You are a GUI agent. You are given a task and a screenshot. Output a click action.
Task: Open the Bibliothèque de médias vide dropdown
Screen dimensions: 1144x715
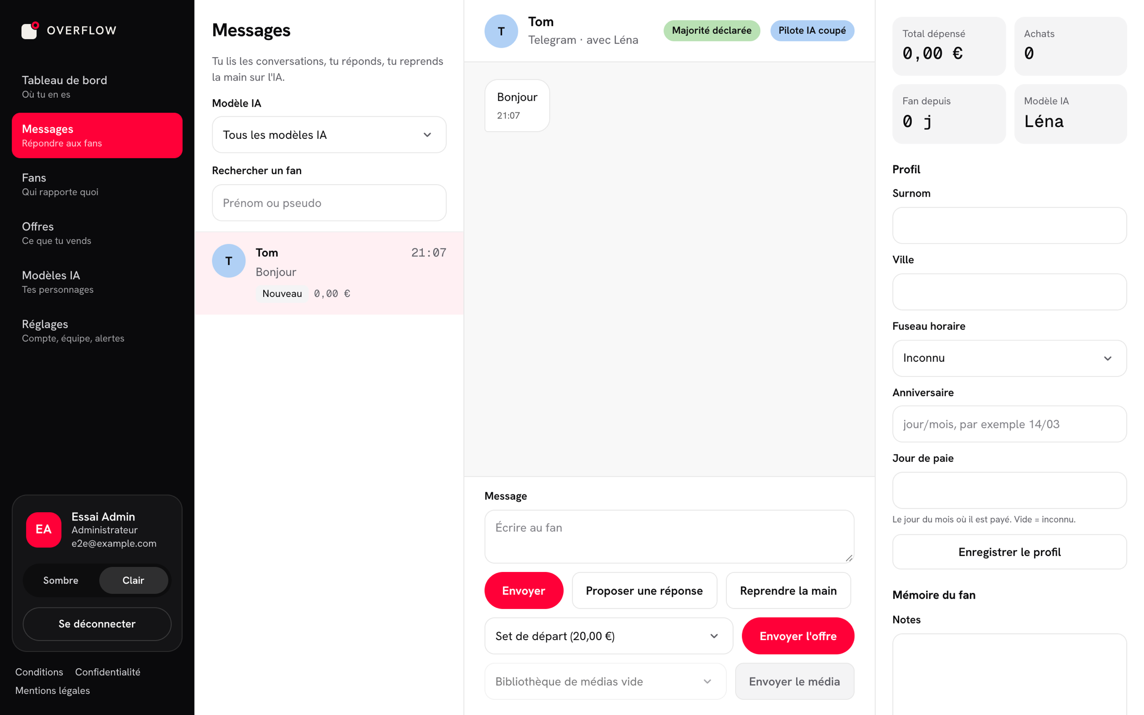click(605, 681)
